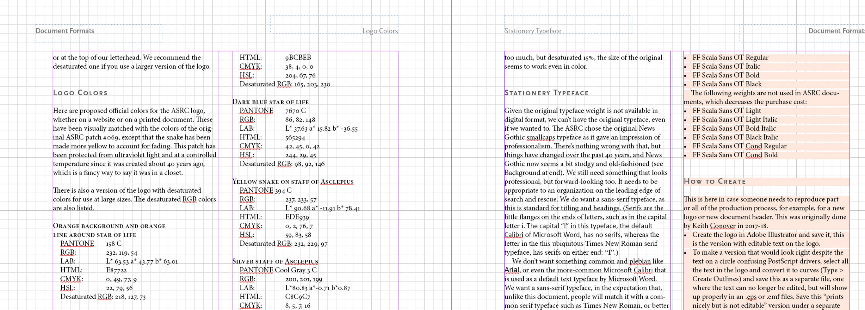Click the word 'Arial' in the typeface paragraph
The height and width of the screenshot is (310, 865).
512,270
